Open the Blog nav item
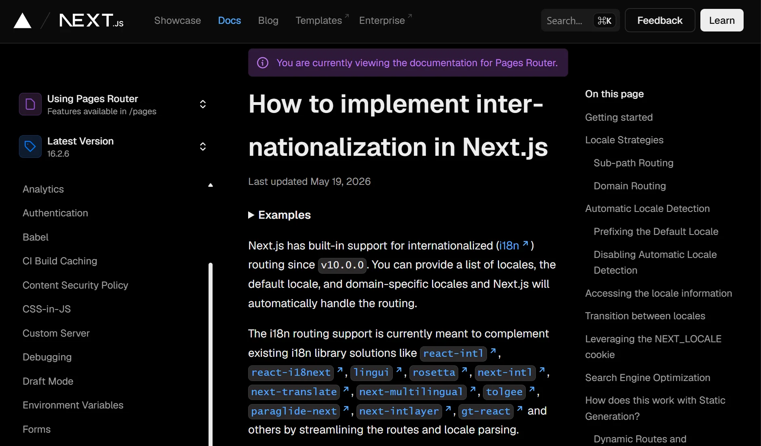 pos(268,21)
